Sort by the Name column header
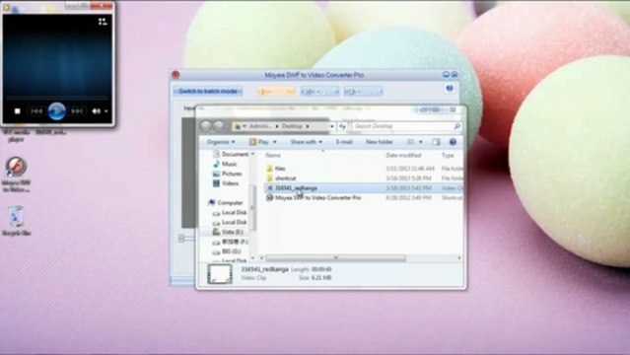 (x=273, y=155)
